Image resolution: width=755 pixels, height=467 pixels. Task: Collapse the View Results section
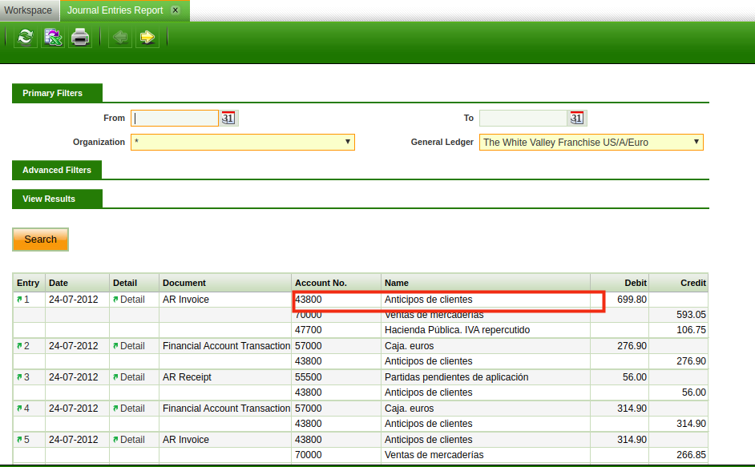(x=49, y=199)
